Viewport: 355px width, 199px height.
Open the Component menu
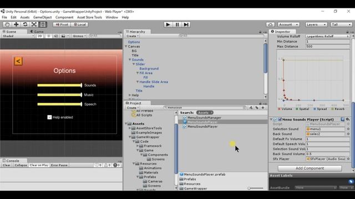64,17
